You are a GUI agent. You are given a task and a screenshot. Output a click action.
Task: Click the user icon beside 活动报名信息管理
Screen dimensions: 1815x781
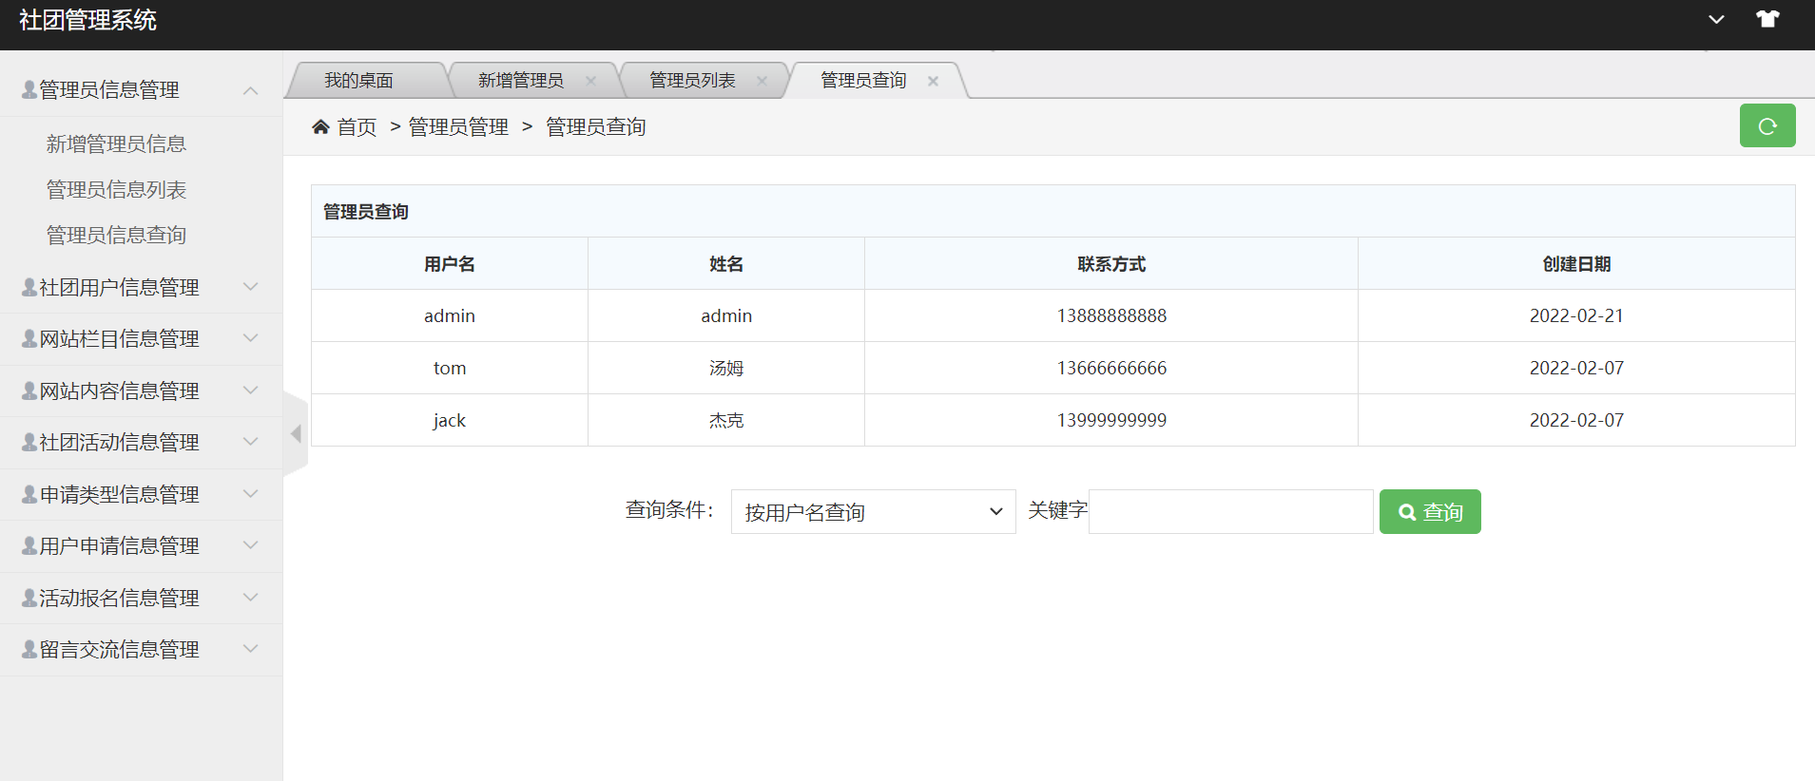point(29,598)
